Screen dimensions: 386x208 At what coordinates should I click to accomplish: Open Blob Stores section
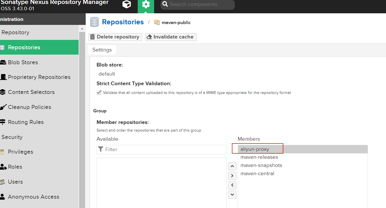(23, 62)
